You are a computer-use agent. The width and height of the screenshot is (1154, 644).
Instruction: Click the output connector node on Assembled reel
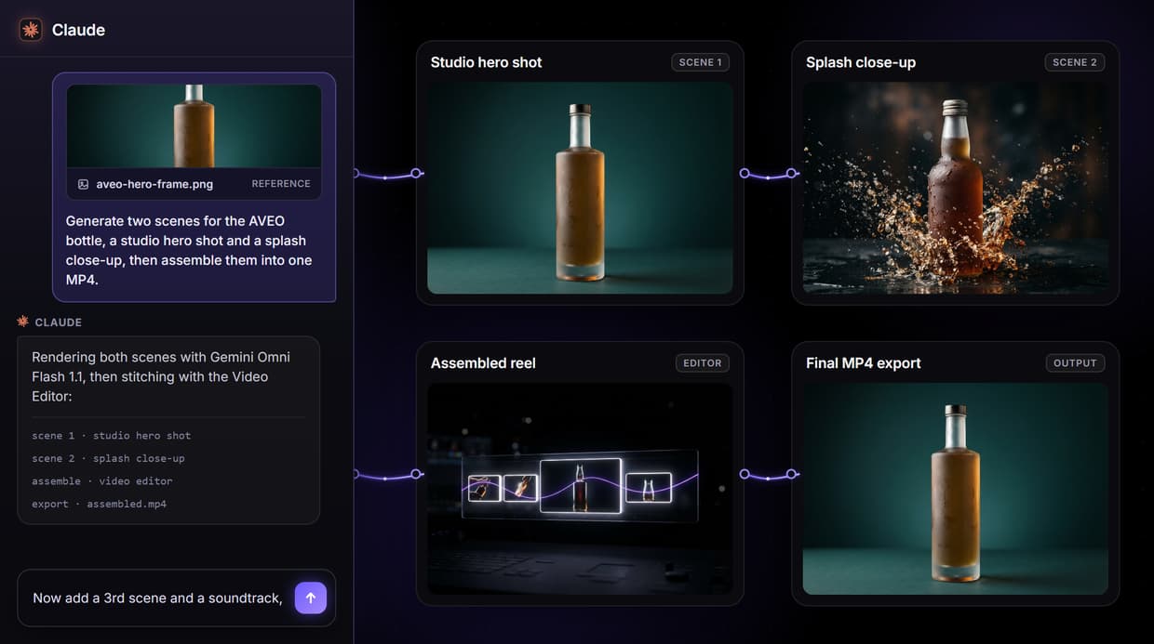click(745, 474)
